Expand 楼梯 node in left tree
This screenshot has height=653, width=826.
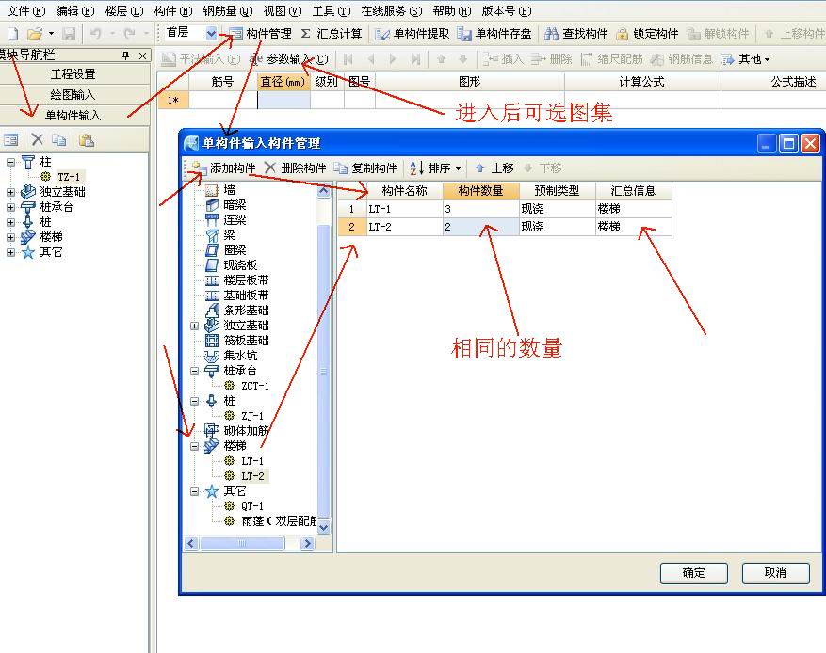pyautogui.click(x=10, y=237)
